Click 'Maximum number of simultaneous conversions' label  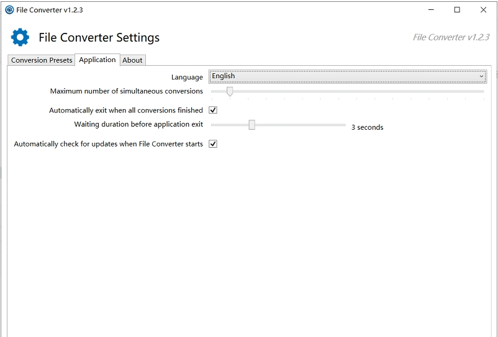pyautogui.click(x=127, y=91)
